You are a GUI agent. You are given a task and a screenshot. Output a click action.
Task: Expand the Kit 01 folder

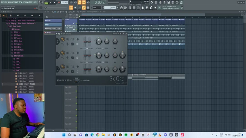click(x=18, y=59)
